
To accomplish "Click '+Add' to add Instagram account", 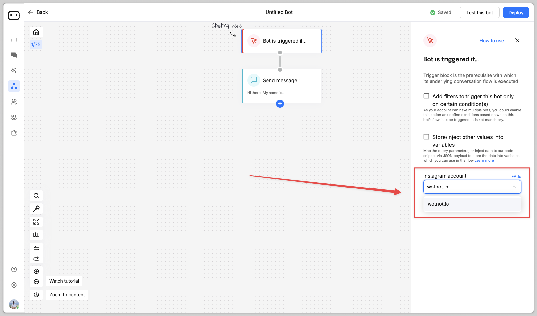I will [x=516, y=176].
